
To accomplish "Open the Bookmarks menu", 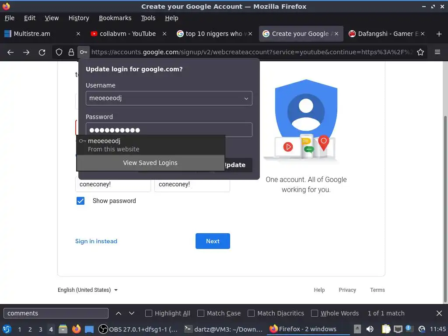I will tap(115, 18).
